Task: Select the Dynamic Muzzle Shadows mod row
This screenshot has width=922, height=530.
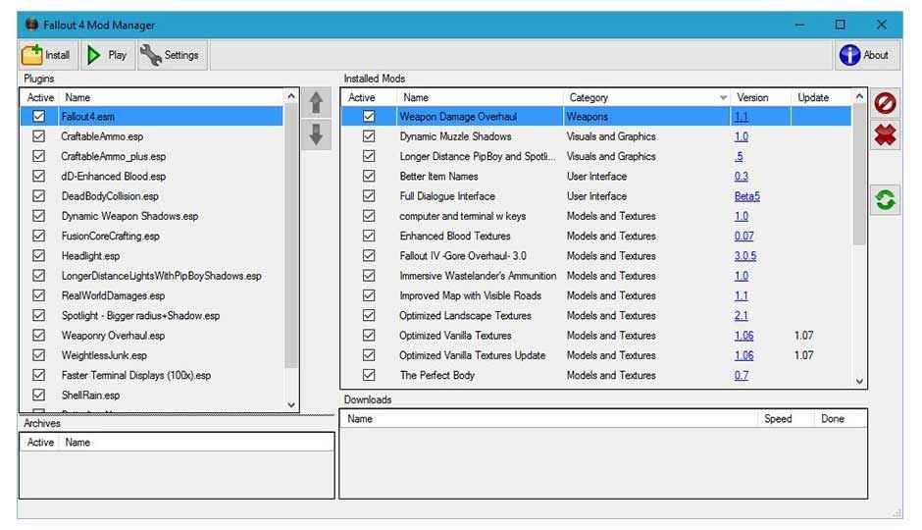Action: (596, 136)
